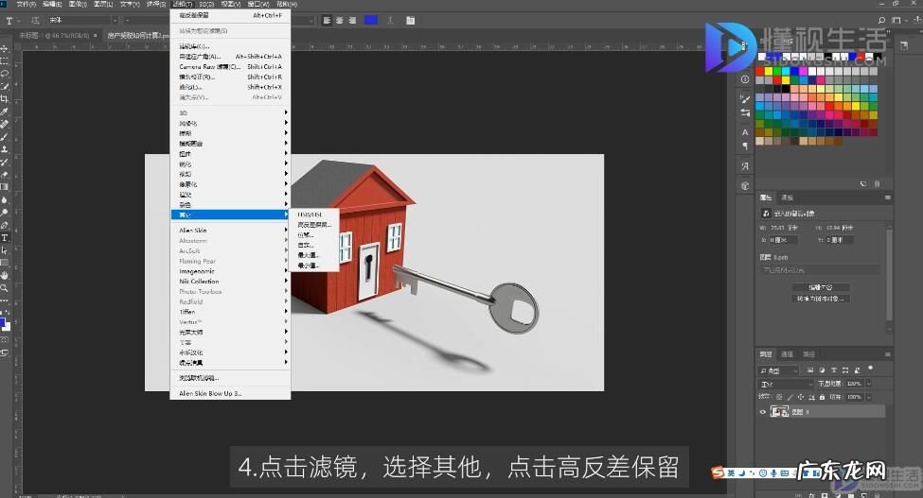923x498 pixels.
Task: Open the collapsed Character panel (A) icon
Action: 745,132
